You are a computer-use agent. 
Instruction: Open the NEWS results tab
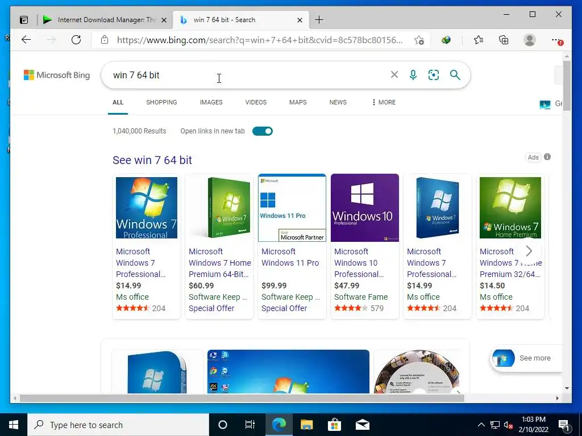click(338, 102)
